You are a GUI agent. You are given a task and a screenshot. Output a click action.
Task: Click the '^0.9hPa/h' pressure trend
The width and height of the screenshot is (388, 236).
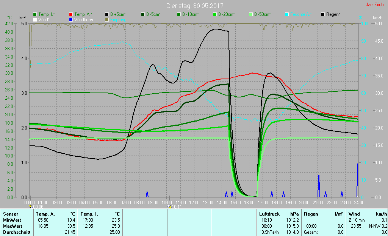point(269,232)
